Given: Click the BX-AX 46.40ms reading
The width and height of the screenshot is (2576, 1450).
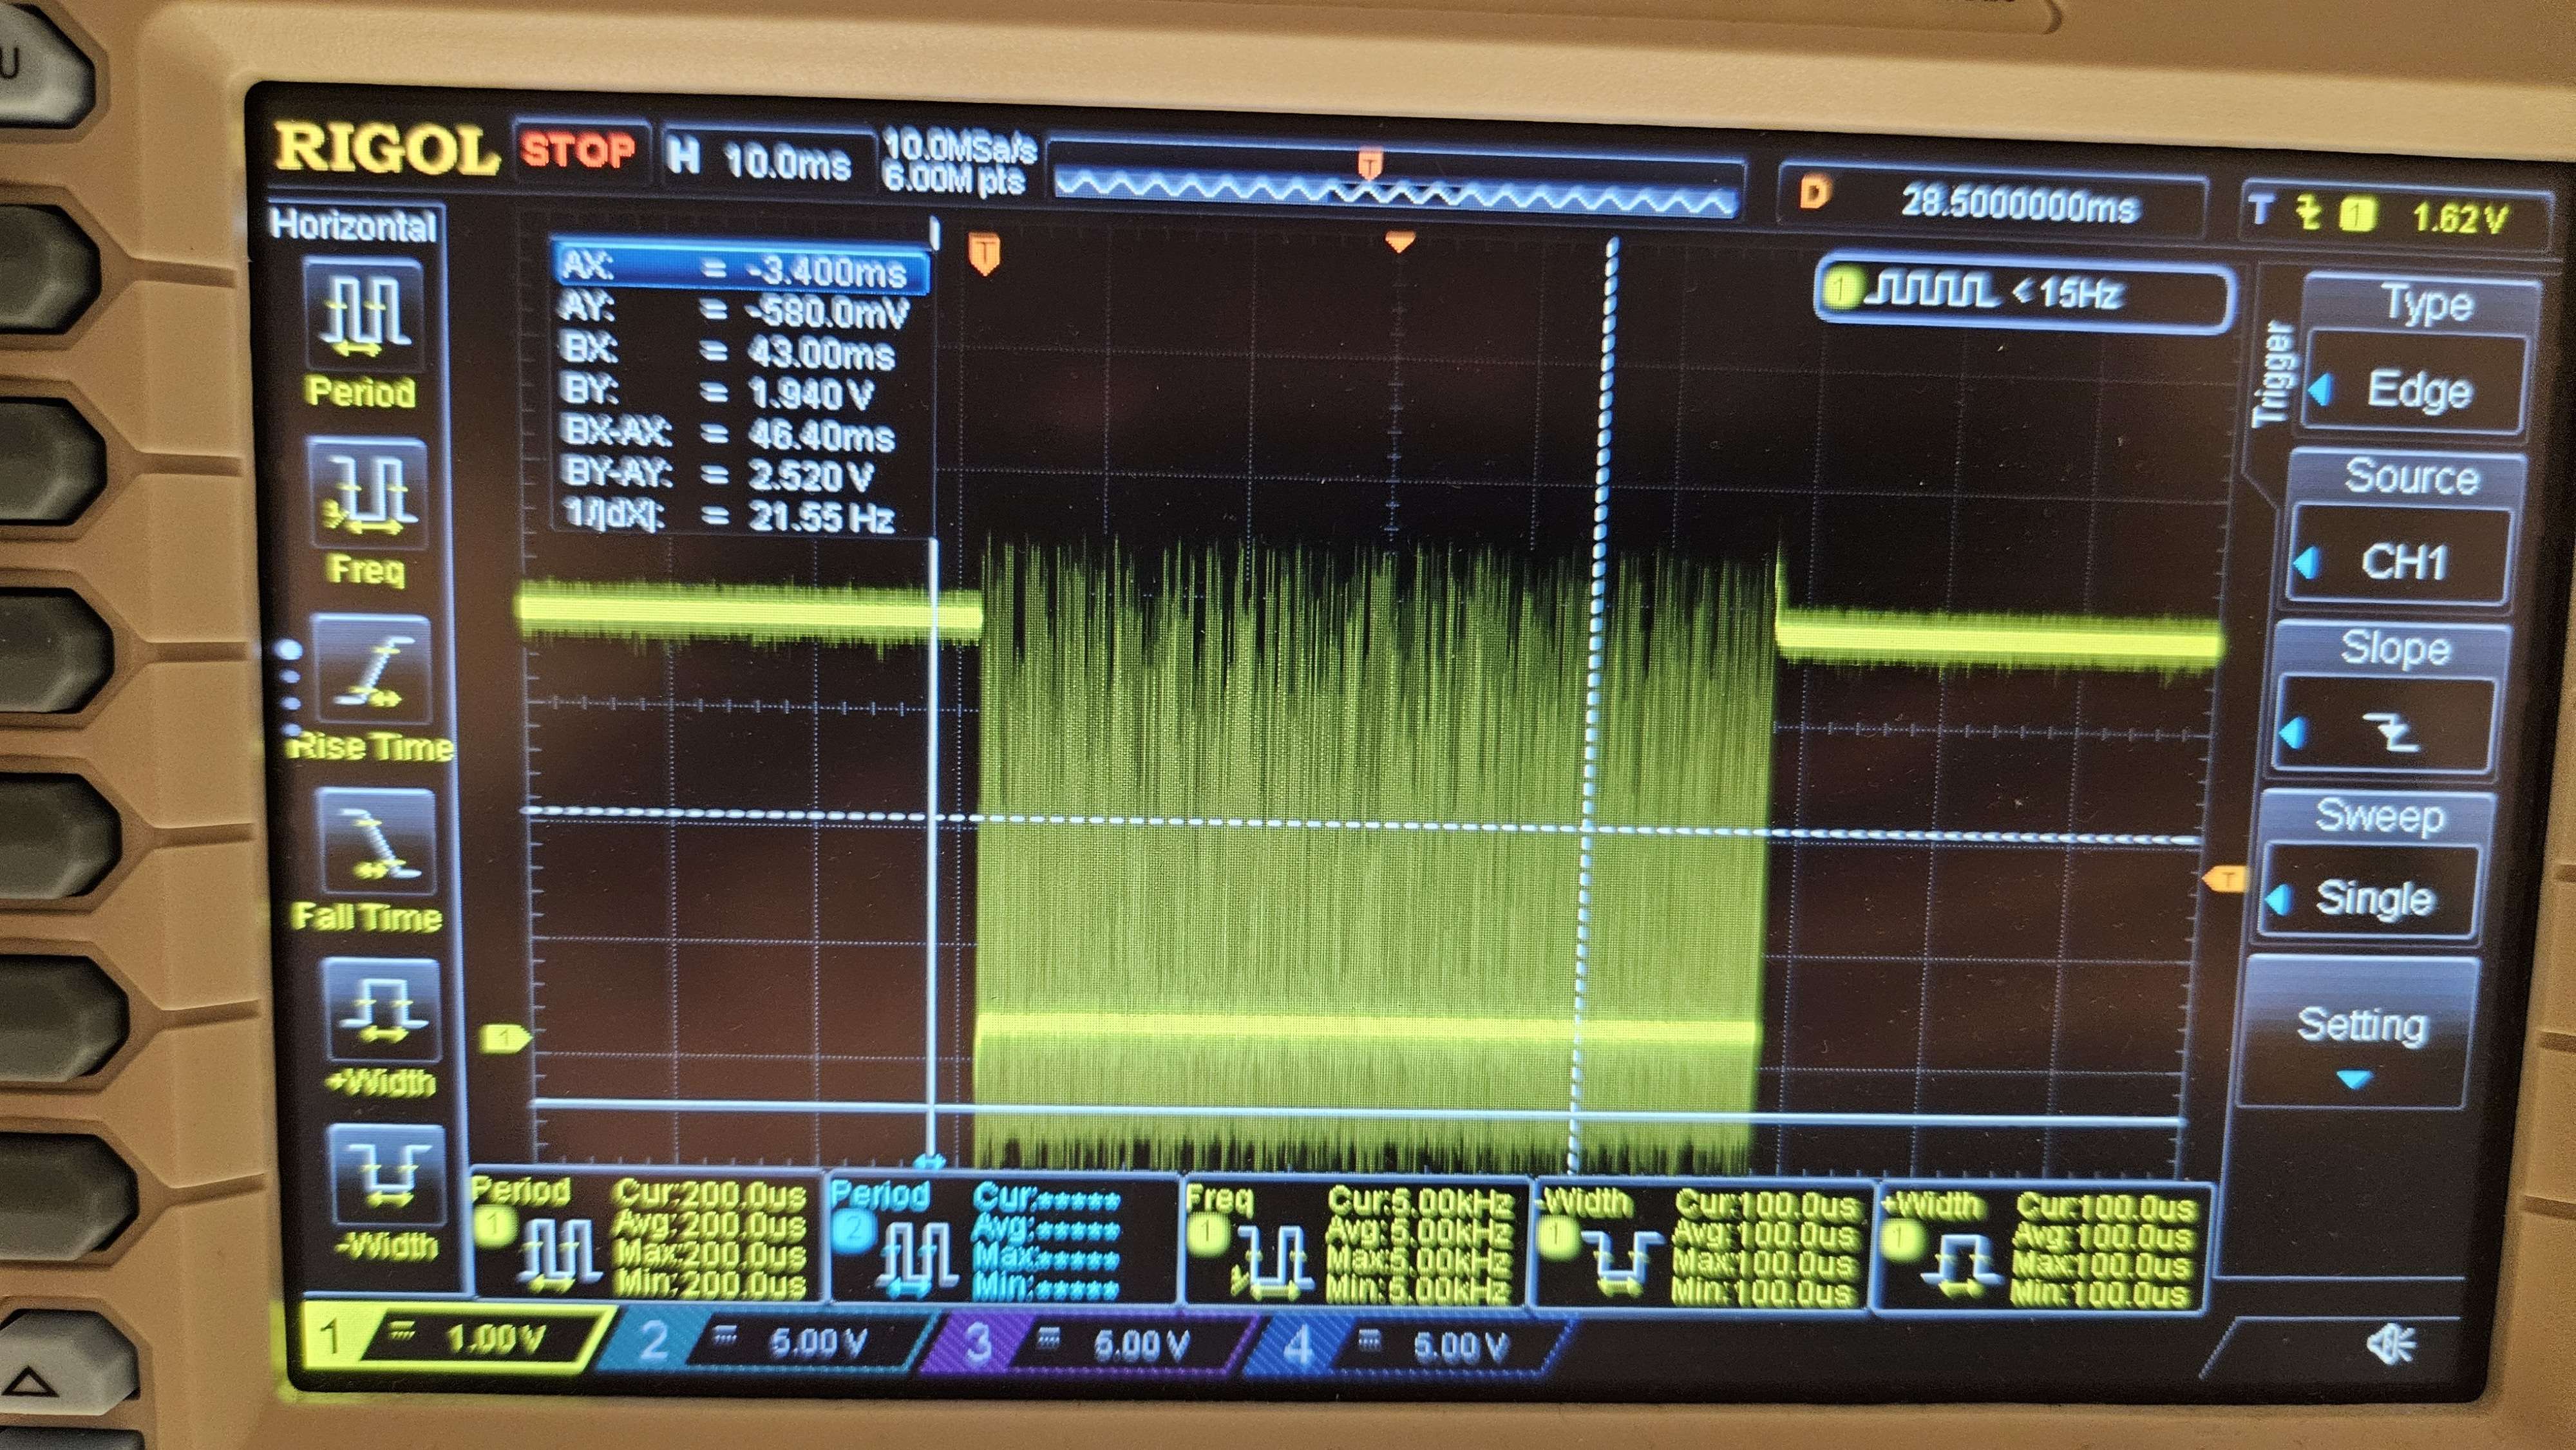Looking at the screenshot, I should click(x=729, y=434).
